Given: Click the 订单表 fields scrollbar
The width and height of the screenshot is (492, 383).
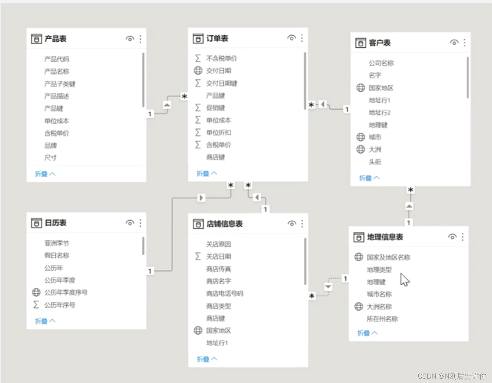Looking at the screenshot, I should tap(305, 81).
